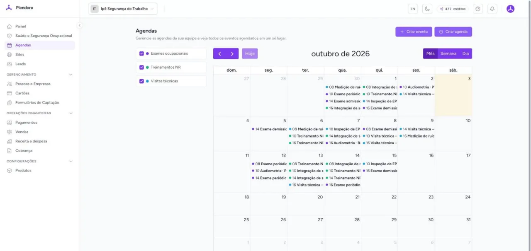Open notifications bell icon

(x=492, y=9)
